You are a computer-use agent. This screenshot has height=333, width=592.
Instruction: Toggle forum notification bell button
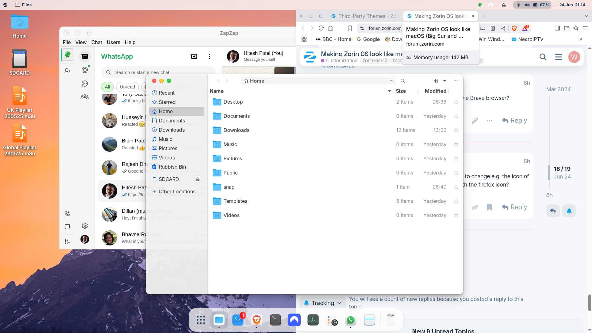point(569,211)
